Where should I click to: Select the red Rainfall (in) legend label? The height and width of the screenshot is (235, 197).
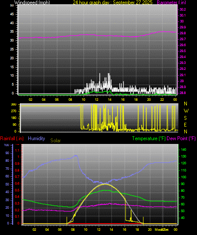point(12,138)
